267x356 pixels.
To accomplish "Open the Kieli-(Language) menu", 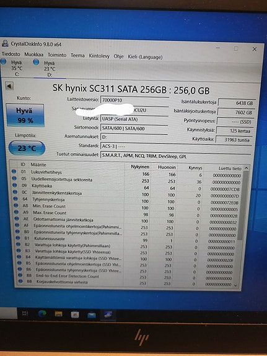I will [145, 57].
